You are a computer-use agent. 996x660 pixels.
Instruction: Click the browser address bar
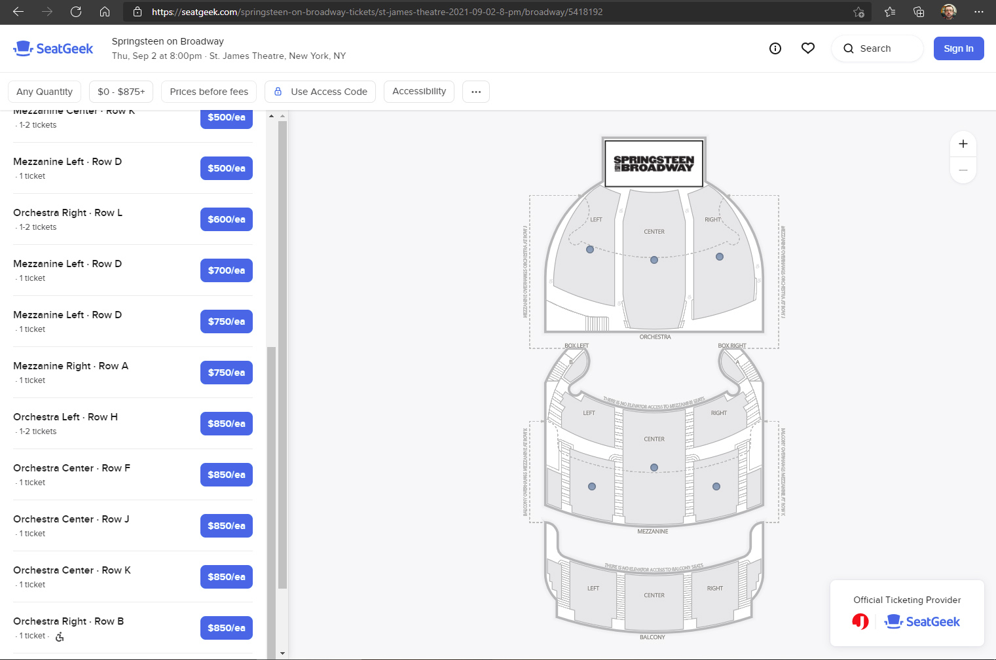click(x=498, y=12)
